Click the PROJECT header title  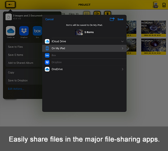click(84, 5)
